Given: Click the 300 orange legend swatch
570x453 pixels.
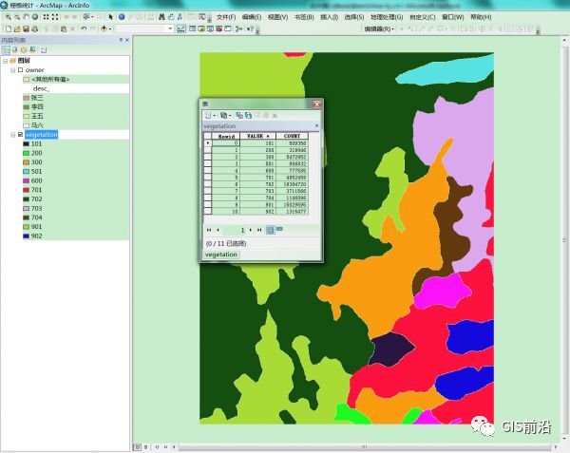Looking at the screenshot, I should pos(27,162).
